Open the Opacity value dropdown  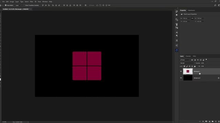click(x=206, y=63)
